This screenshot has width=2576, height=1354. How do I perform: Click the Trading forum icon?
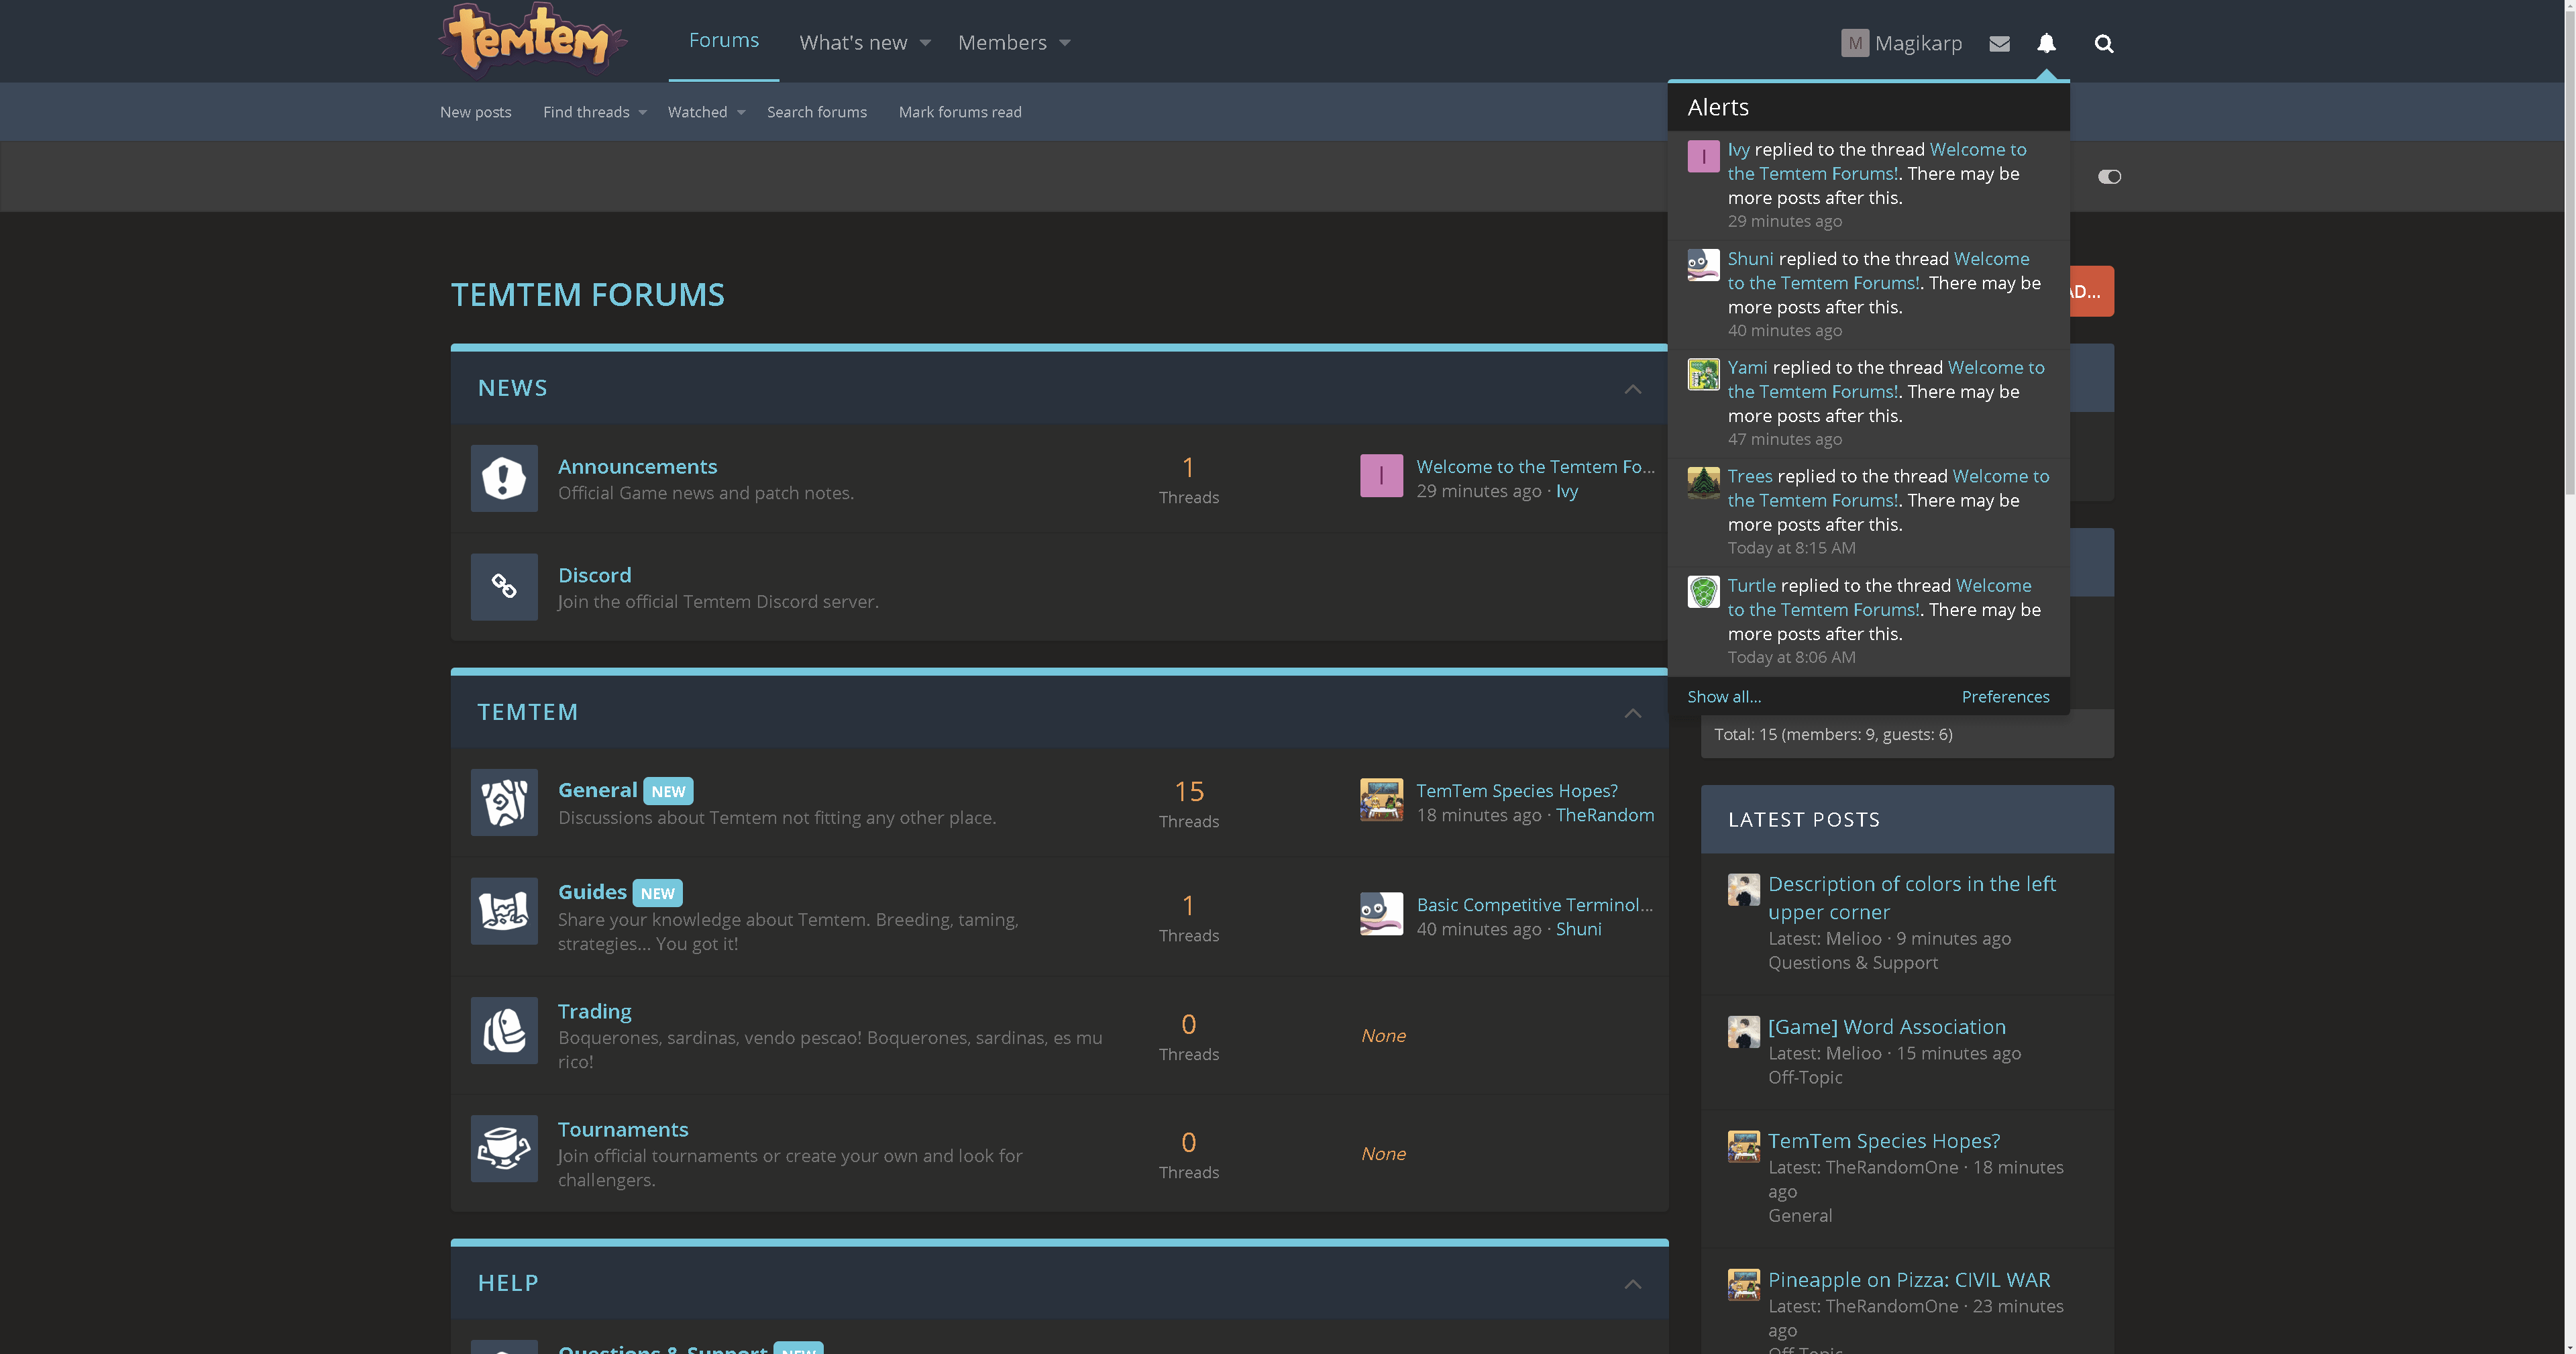(x=504, y=1030)
